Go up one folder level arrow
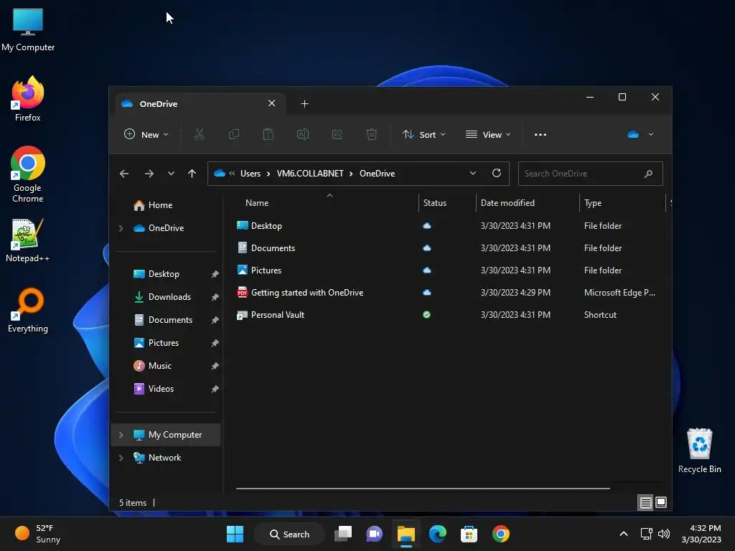Screen dimensions: 735x551 pos(192,174)
